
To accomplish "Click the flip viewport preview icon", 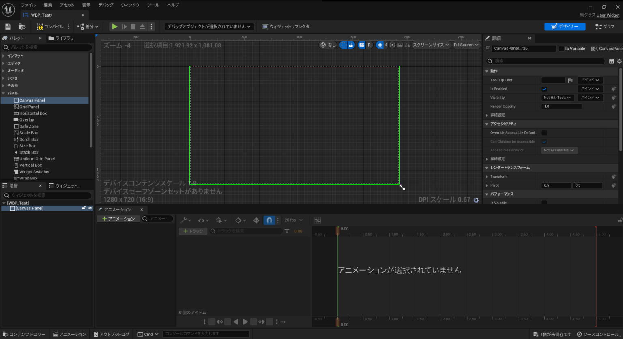I will tap(407, 45).
